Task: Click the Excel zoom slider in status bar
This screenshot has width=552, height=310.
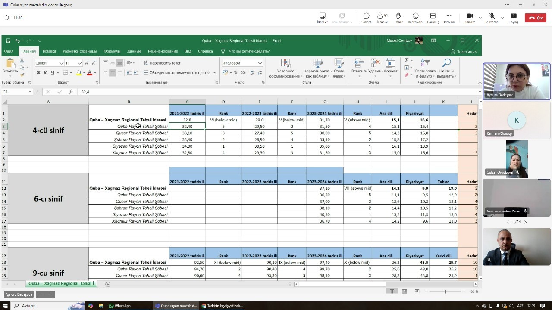Action: tap(445, 291)
